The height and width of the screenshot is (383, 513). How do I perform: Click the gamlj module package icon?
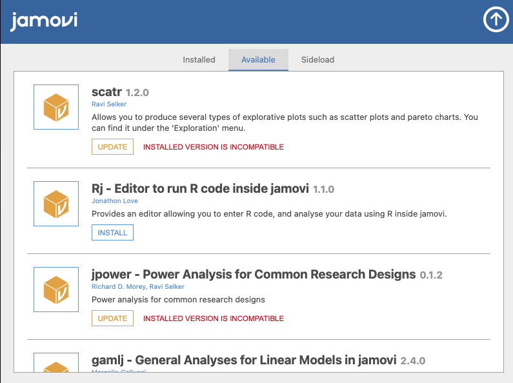(x=56, y=364)
